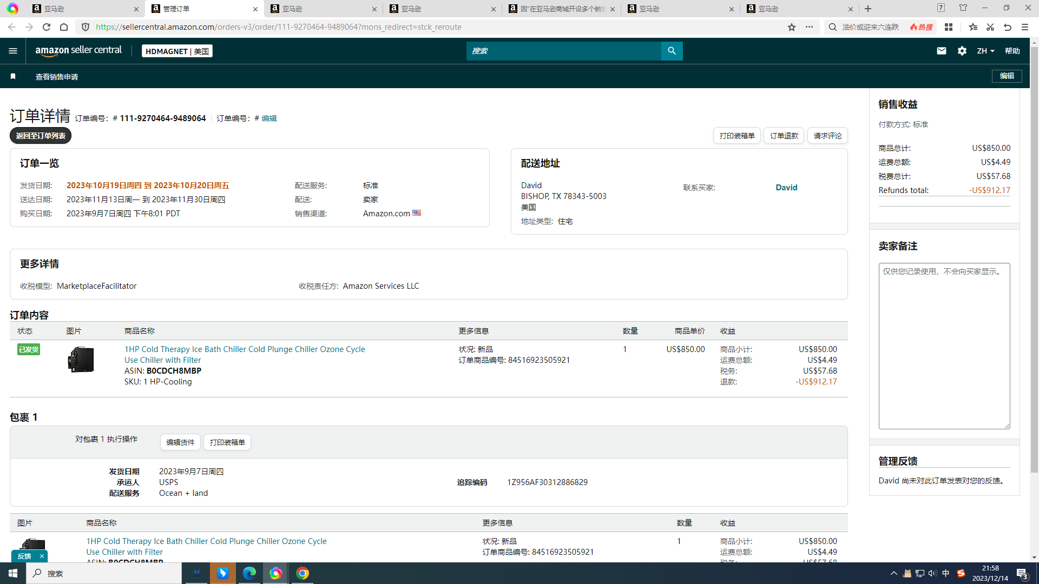This screenshot has width=1039, height=584.
Task: Open the 1HP Cold Therapy product link under 包裹 1
Action: 206,547
